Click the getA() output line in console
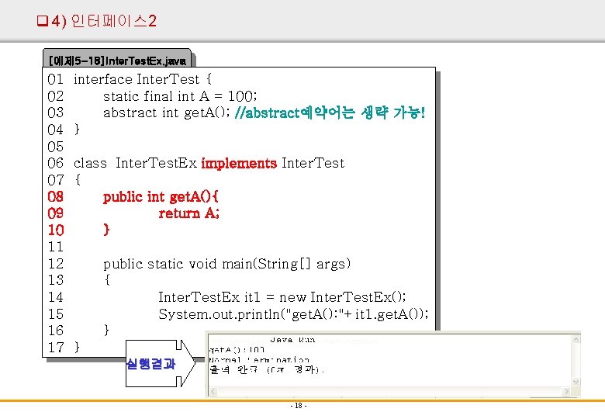605x419 pixels. (x=237, y=350)
